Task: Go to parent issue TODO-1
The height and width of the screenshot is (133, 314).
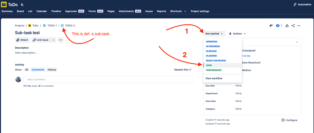Action: click(x=52, y=26)
